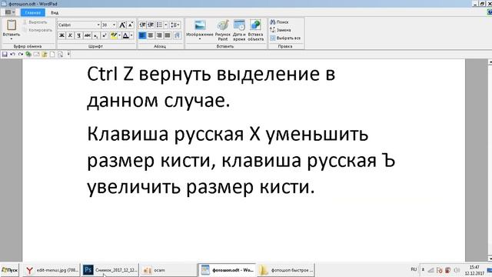
Task: Expand the arrow under Изображение
Action: 200,39
